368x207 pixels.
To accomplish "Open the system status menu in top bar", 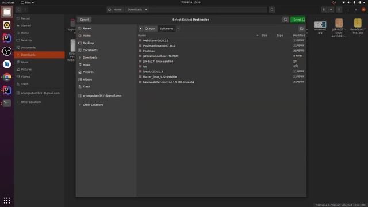I will point(354,2).
